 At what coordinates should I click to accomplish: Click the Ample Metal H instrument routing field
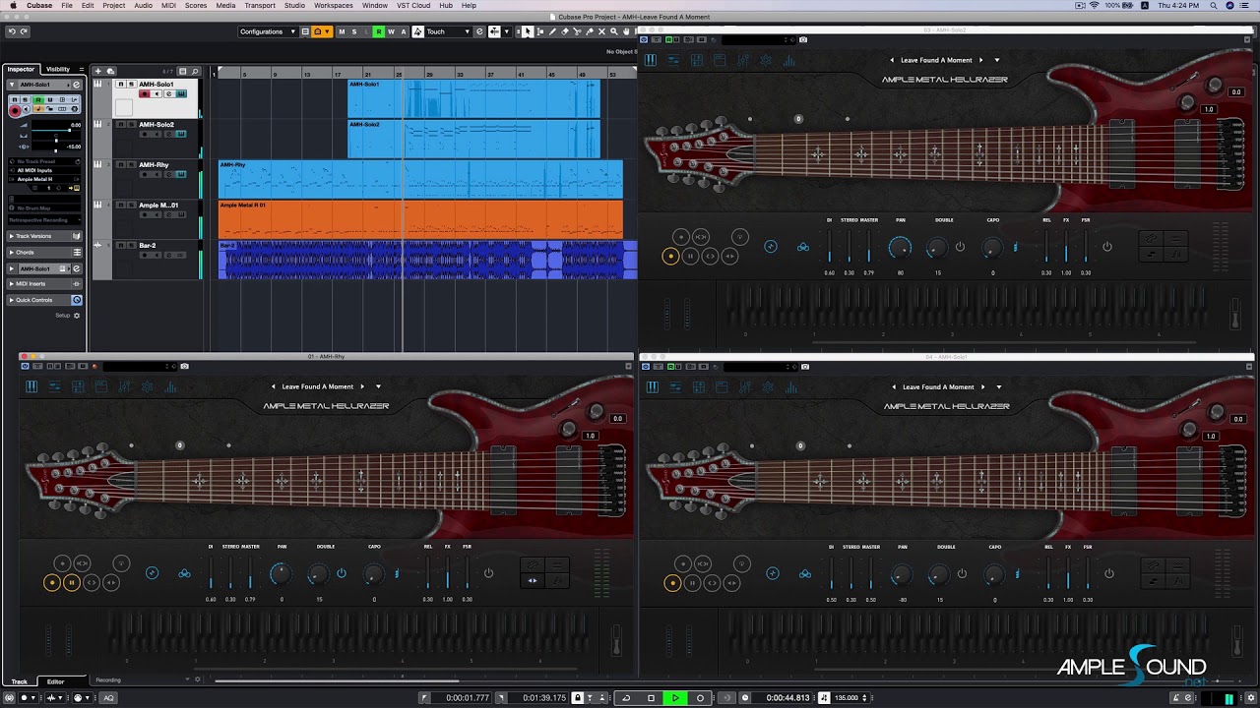coord(44,179)
